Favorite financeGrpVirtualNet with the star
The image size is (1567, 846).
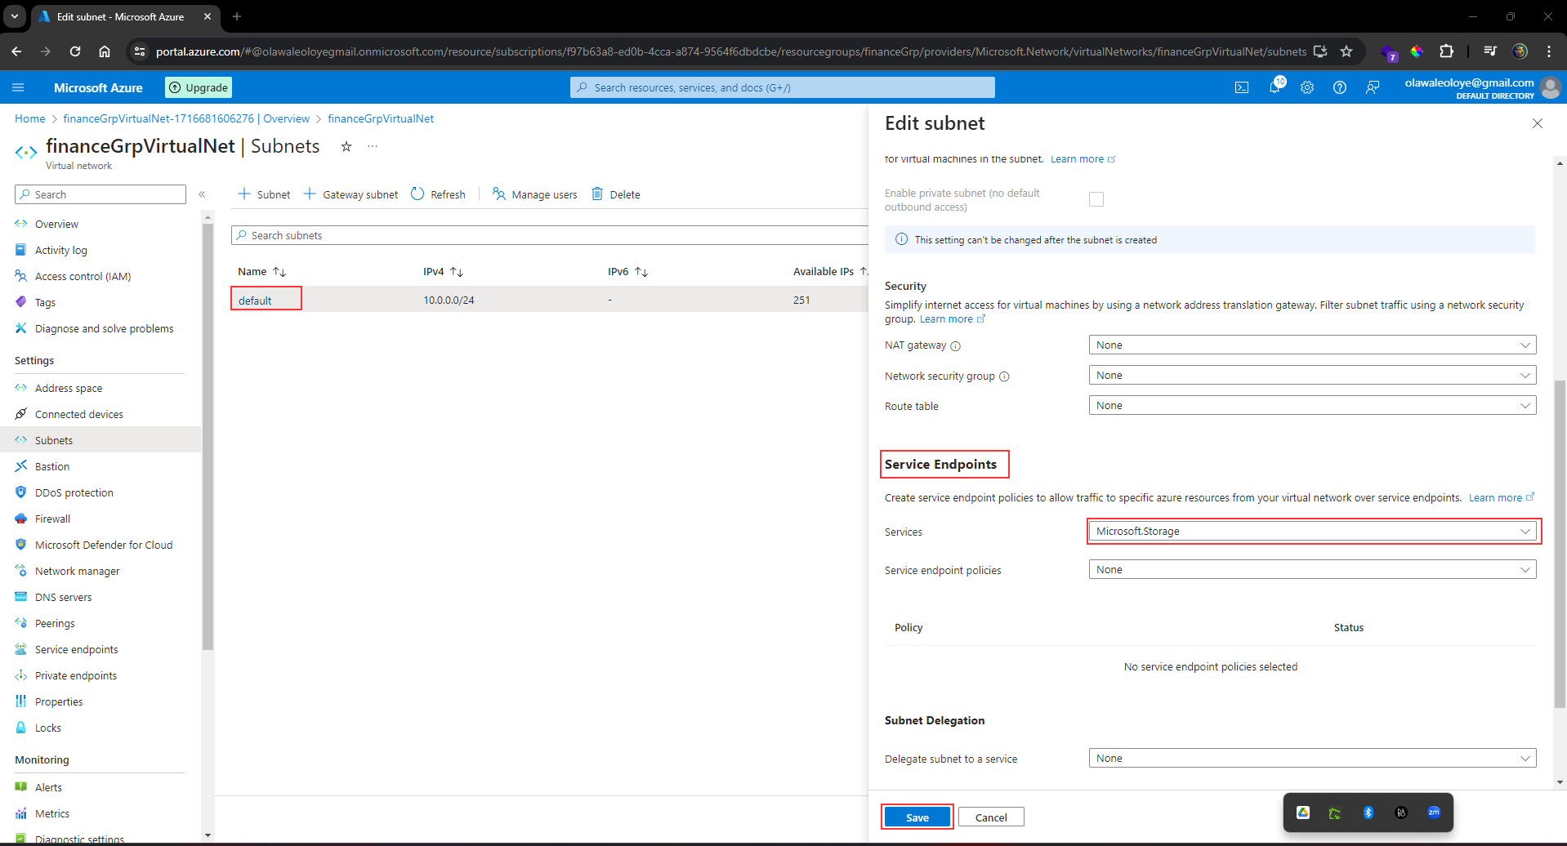coord(346,147)
